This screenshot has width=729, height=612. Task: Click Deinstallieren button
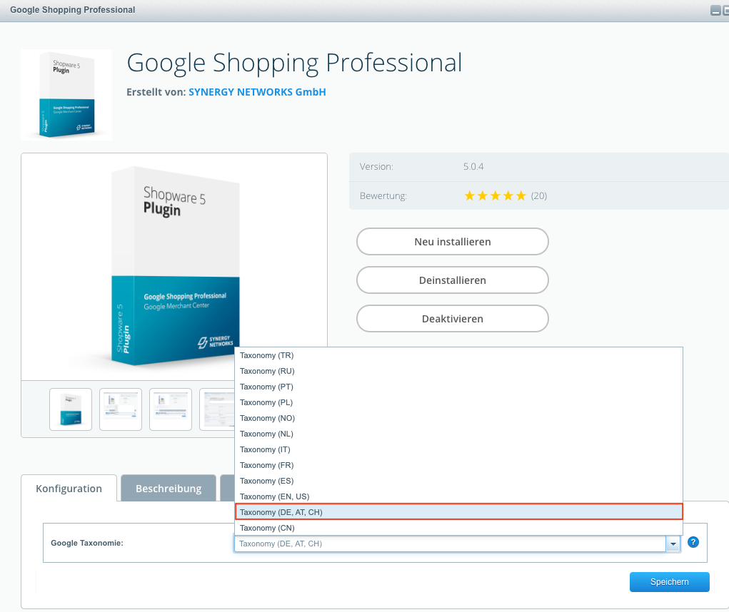tap(453, 280)
